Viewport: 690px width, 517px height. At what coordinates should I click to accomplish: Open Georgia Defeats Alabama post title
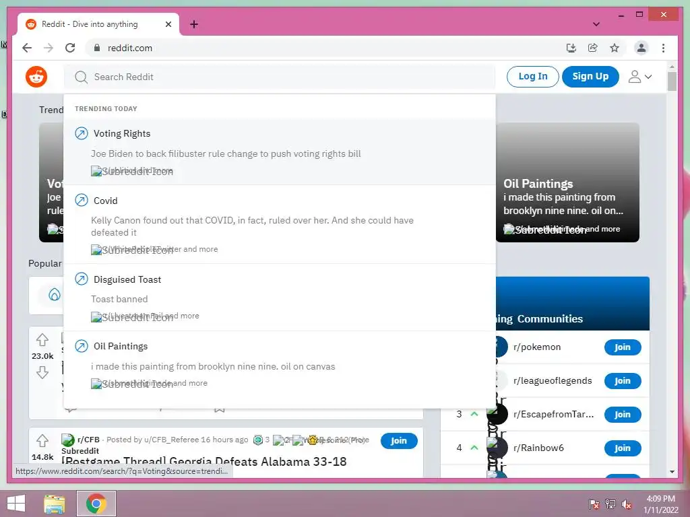coord(204,462)
